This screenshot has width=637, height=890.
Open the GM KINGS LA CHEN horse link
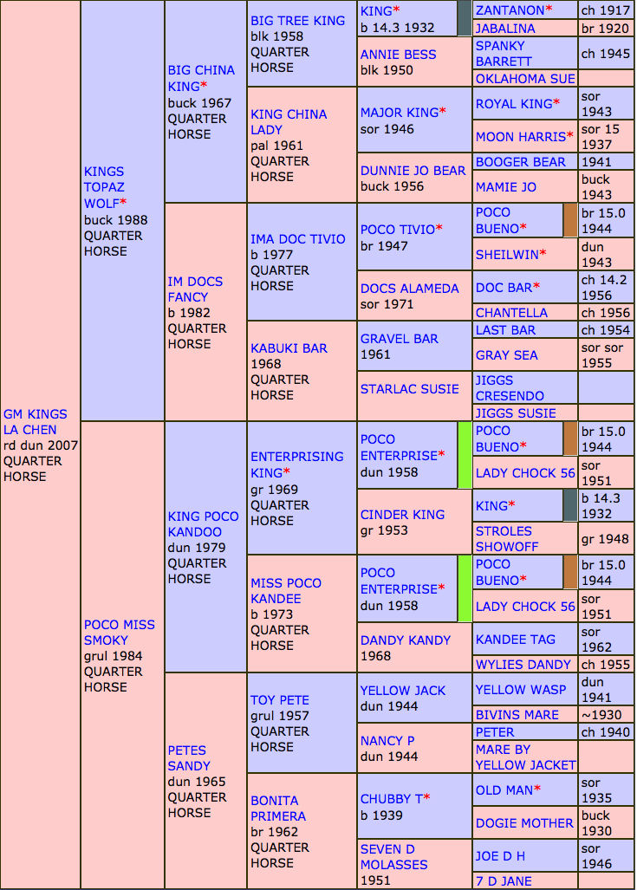[x=35, y=422]
